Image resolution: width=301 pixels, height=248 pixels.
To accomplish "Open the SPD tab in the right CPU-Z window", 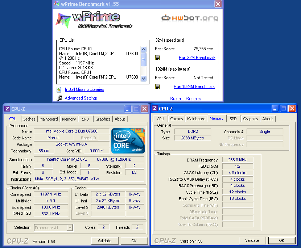I will (x=233, y=119).
